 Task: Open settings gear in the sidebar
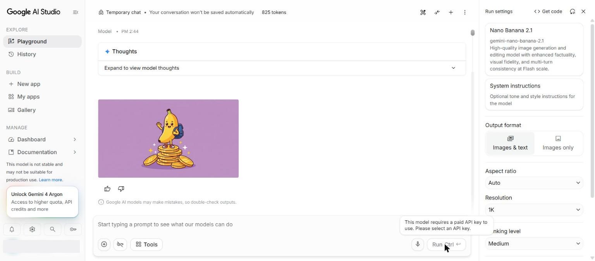pyautogui.click(x=32, y=229)
